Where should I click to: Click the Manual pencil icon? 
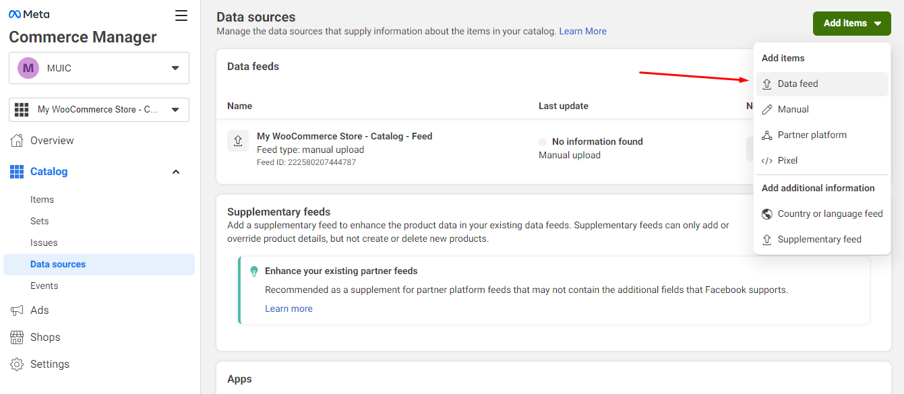coord(766,110)
